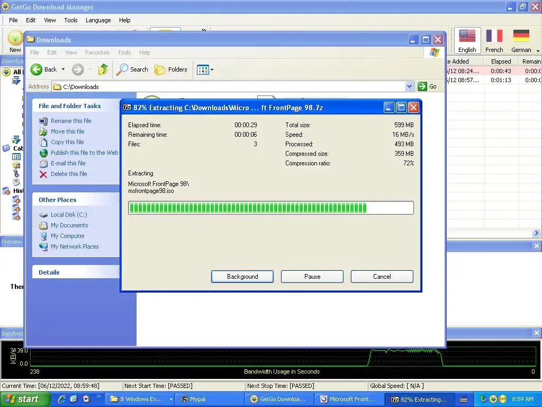Open language toolbar overflow arrow
The height and width of the screenshot is (407, 542).
538,50
